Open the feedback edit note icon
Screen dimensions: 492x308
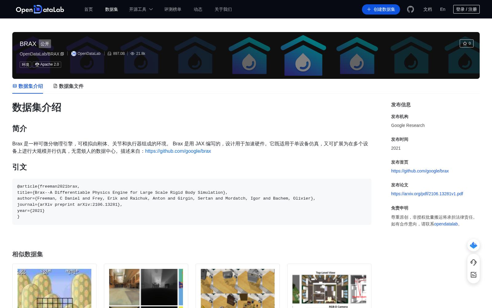tap(474, 275)
